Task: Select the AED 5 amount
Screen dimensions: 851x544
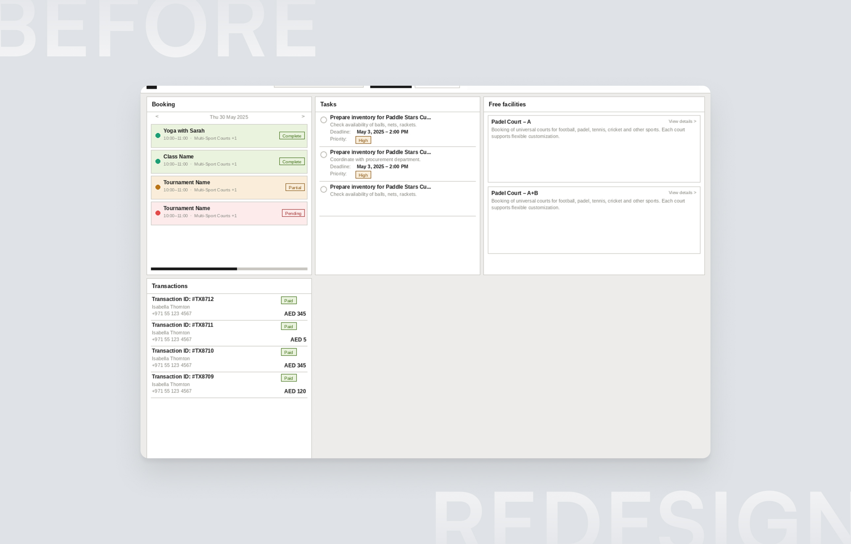Action: click(298, 340)
